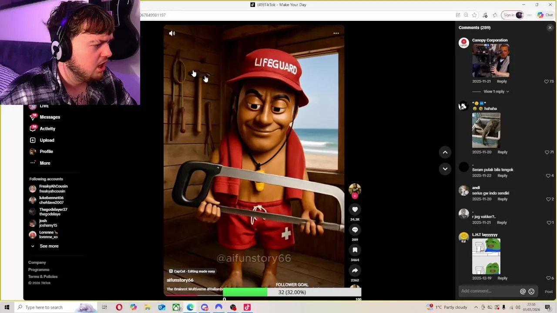Like andi's comment
The height and width of the screenshot is (313, 557).
point(548,199)
